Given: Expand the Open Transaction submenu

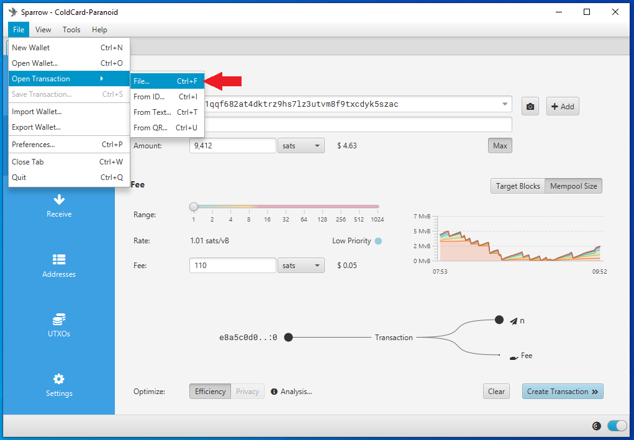Looking at the screenshot, I should click(69, 78).
